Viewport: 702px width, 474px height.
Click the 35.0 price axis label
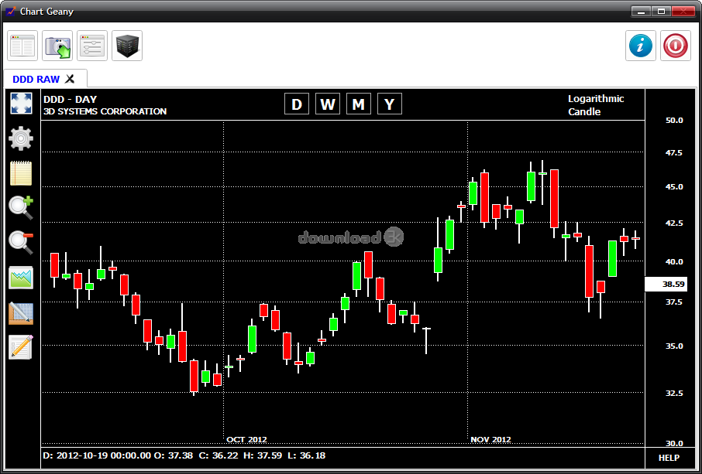[x=674, y=346]
